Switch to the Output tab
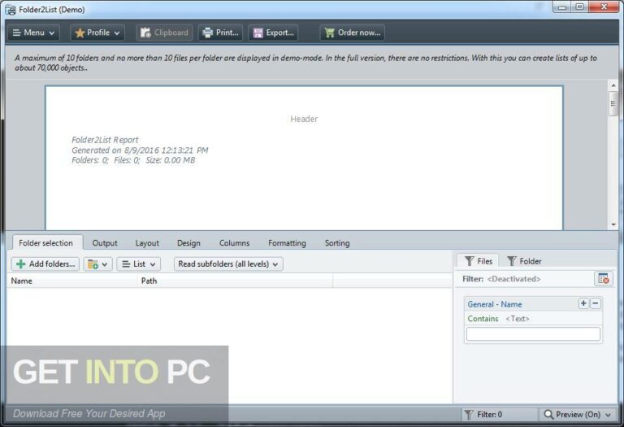The height and width of the screenshot is (427, 624). point(105,243)
